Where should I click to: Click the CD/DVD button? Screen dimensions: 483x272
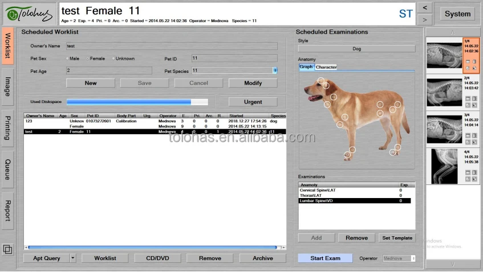click(157, 258)
